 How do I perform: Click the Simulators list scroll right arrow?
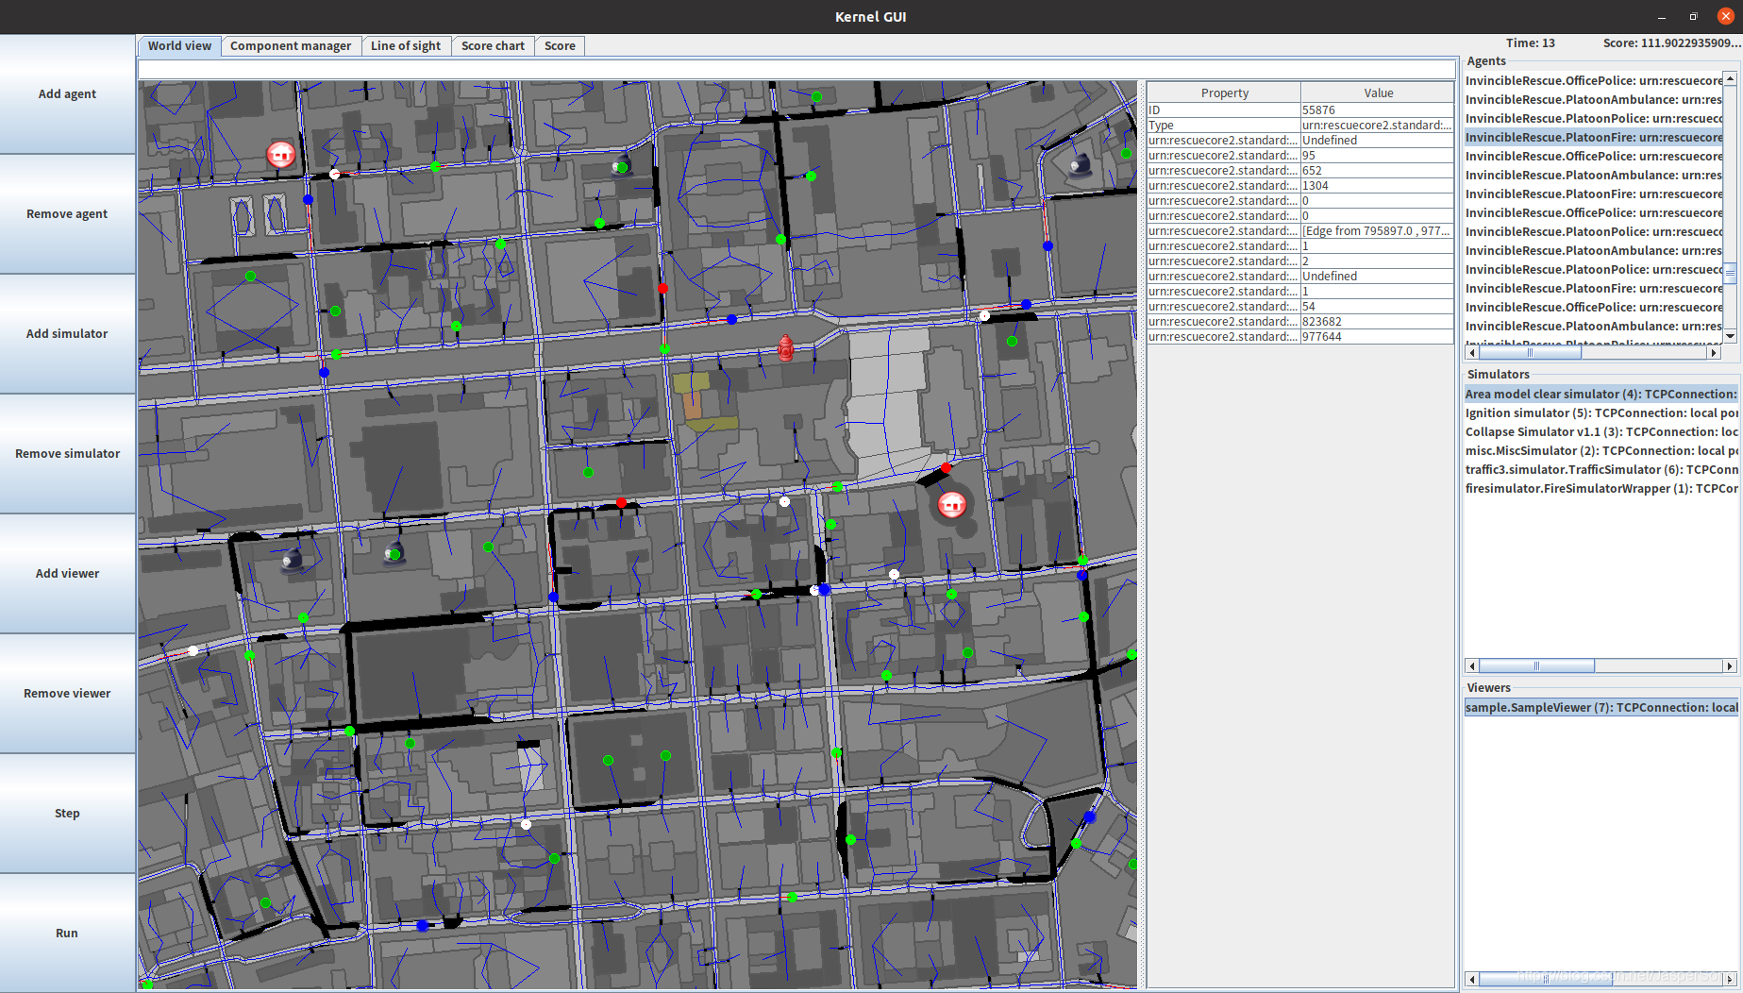(x=1730, y=666)
